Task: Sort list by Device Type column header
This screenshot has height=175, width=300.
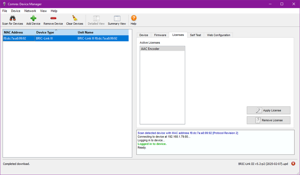Action: [x=45, y=33]
